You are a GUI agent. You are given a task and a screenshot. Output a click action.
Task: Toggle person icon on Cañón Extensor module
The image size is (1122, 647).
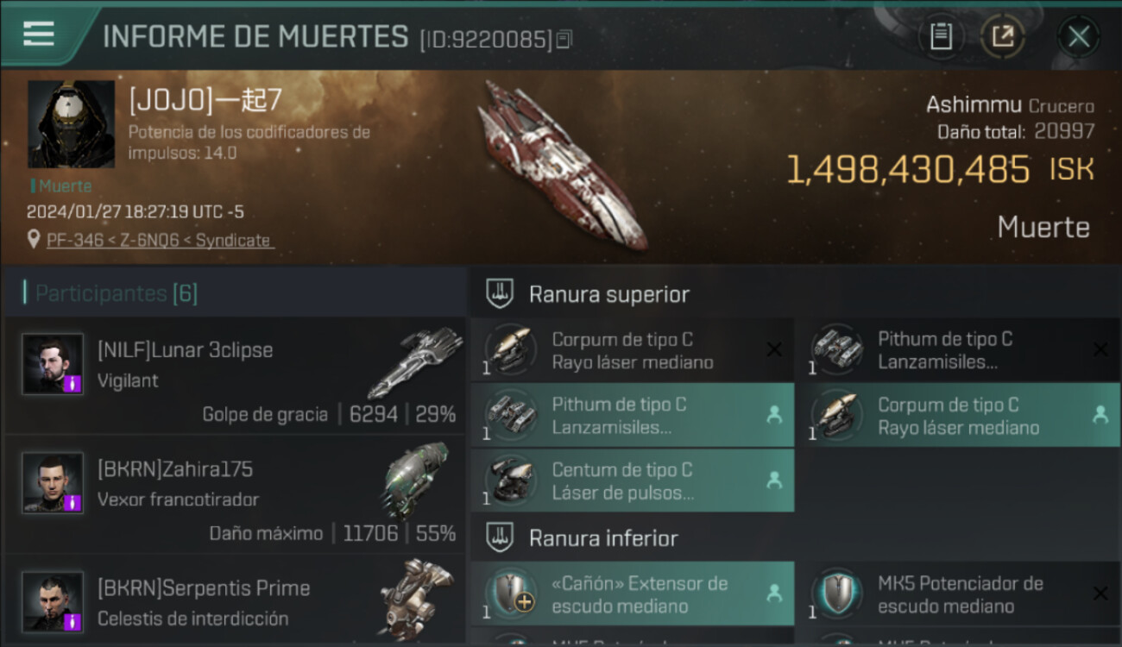[x=774, y=594]
